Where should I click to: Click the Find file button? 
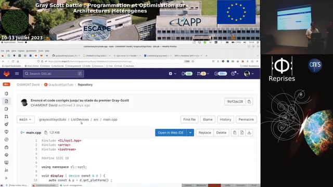[189, 119]
